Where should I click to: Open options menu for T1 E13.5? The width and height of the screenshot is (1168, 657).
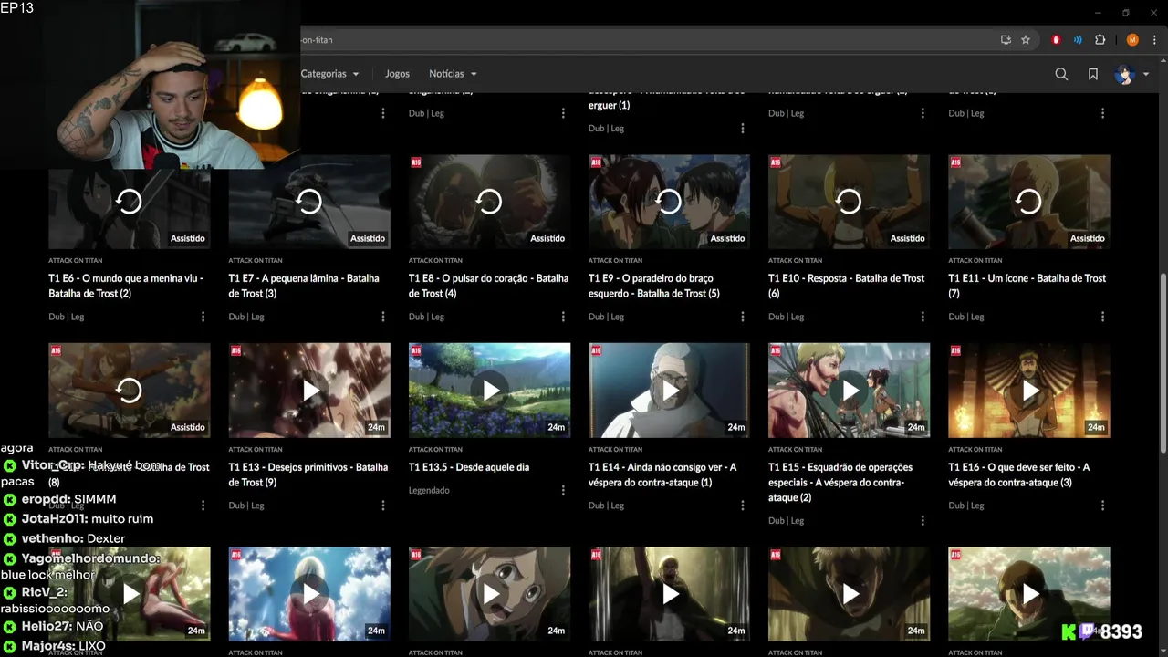pyautogui.click(x=563, y=490)
